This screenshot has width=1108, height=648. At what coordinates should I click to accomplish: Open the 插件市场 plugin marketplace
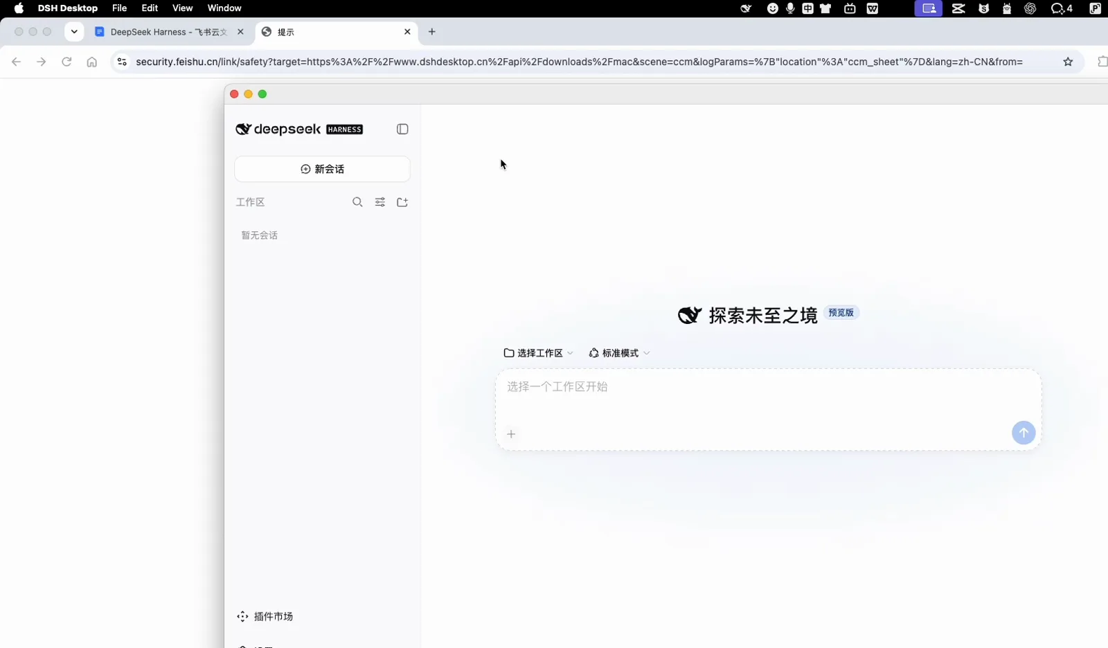tap(265, 616)
